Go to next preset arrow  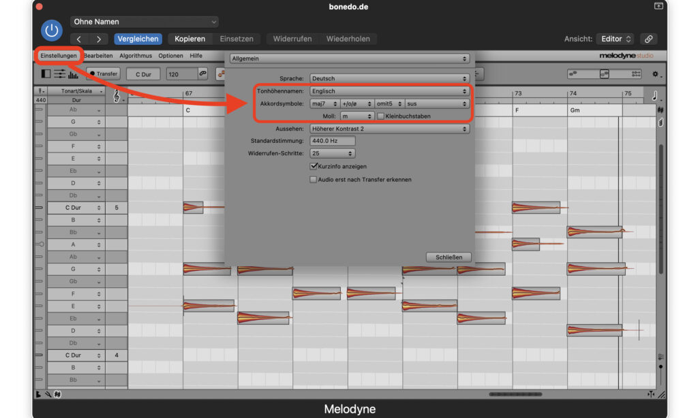click(x=98, y=39)
